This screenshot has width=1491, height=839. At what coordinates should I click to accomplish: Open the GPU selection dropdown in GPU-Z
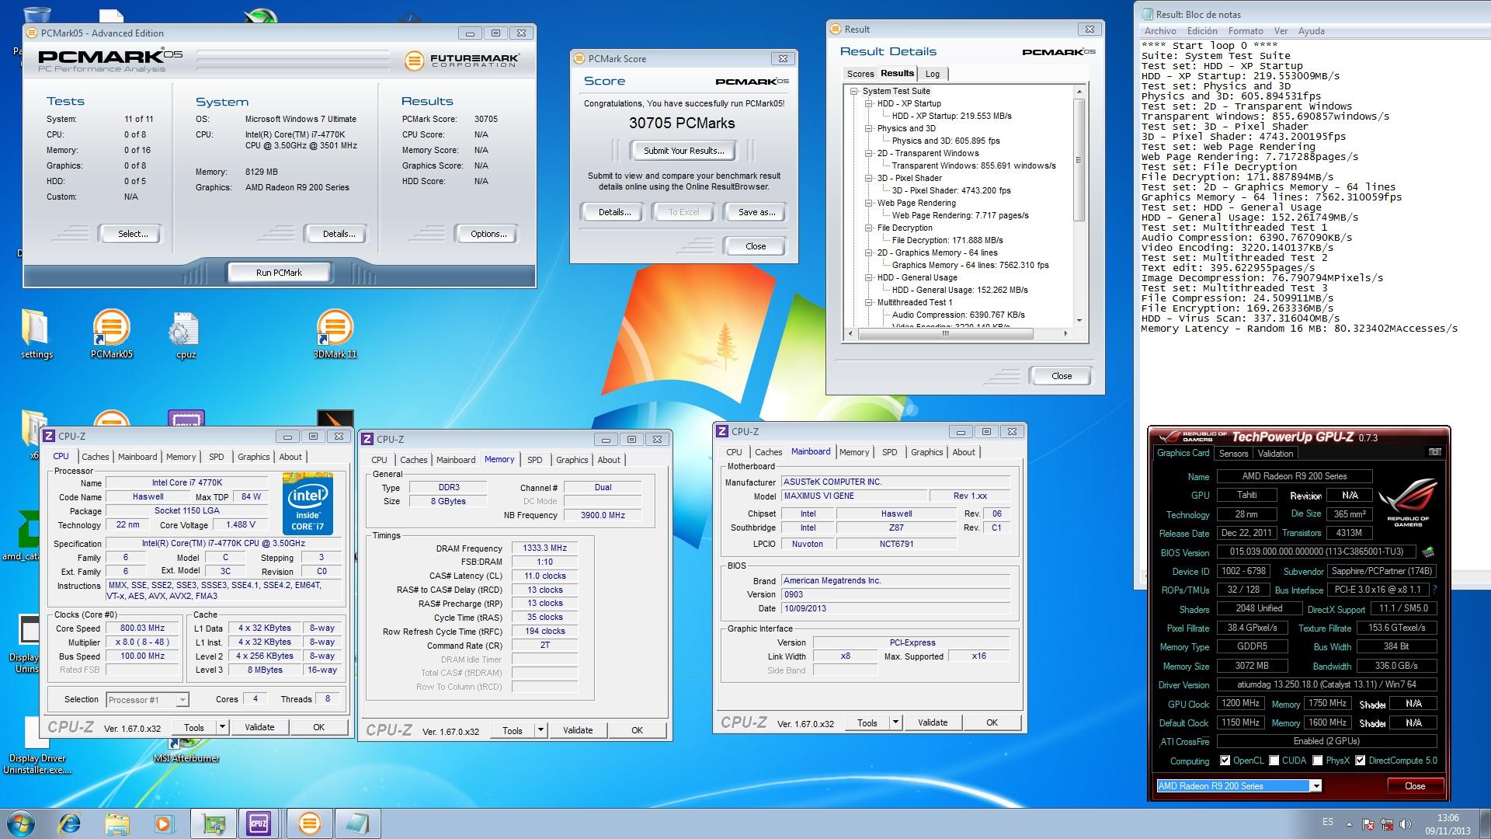(1315, 786)
